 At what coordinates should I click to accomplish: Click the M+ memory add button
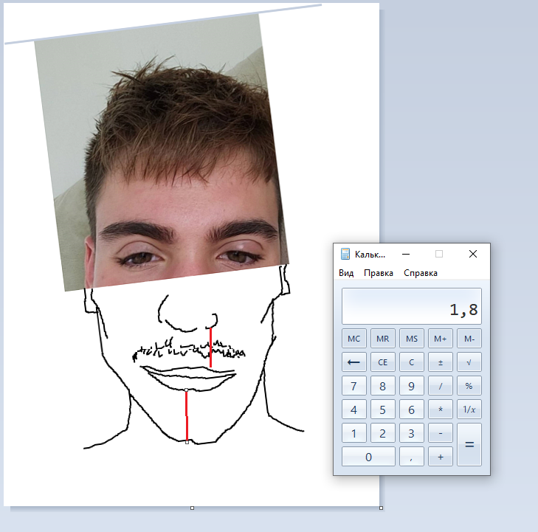[x=440, y=339]
